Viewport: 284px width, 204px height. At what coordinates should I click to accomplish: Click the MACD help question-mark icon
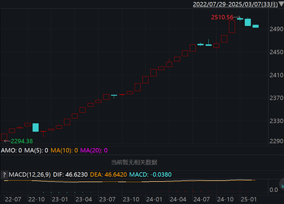4,175
